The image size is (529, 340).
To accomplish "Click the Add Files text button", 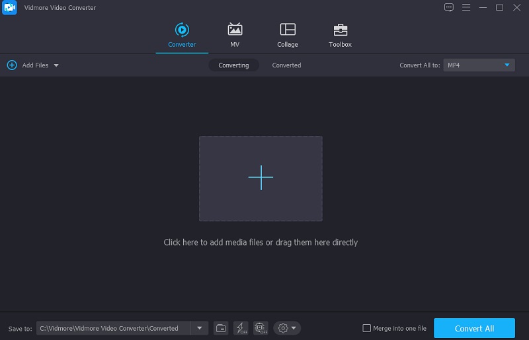I will pyautogui.click(x=35, y=65).
